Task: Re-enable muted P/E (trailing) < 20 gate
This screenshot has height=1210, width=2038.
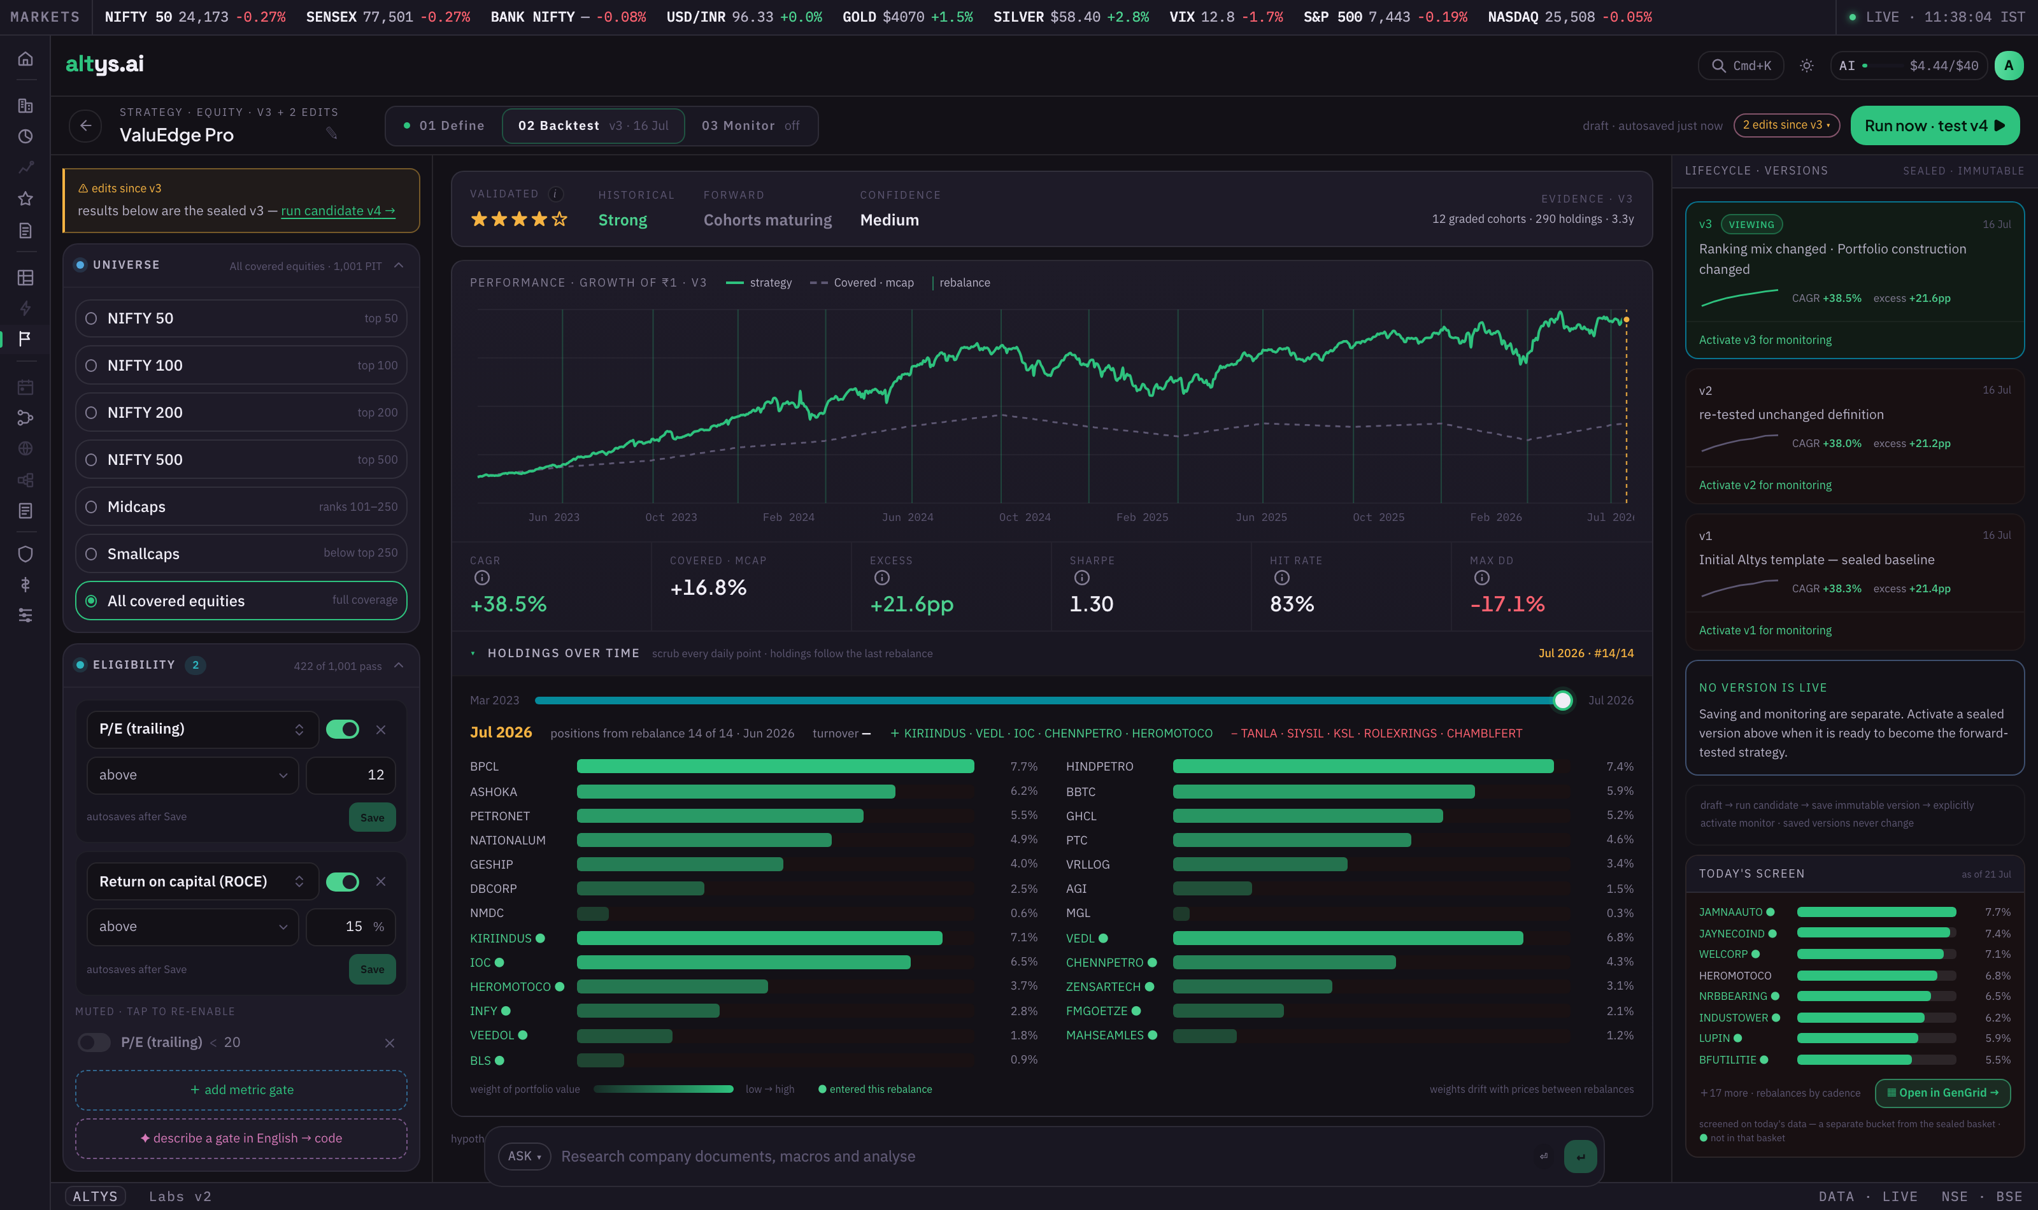Action: click(x=94, y=1043)
